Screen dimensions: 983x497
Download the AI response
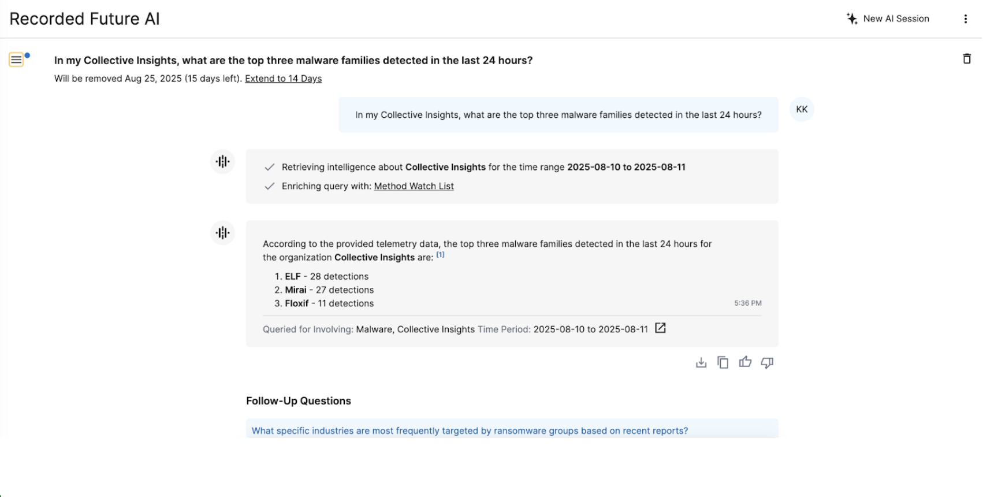tap(701, 362)
